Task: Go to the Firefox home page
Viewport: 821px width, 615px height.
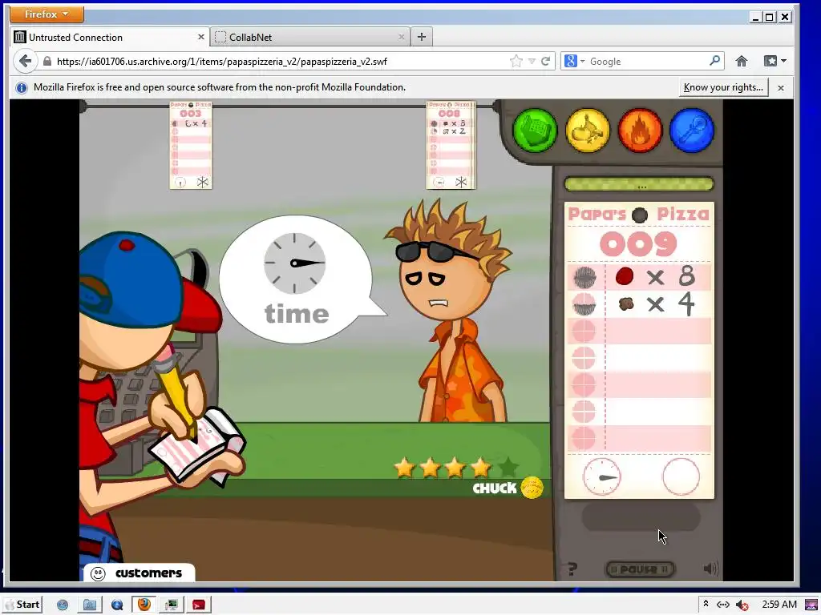Action: (x=742, y=61)
